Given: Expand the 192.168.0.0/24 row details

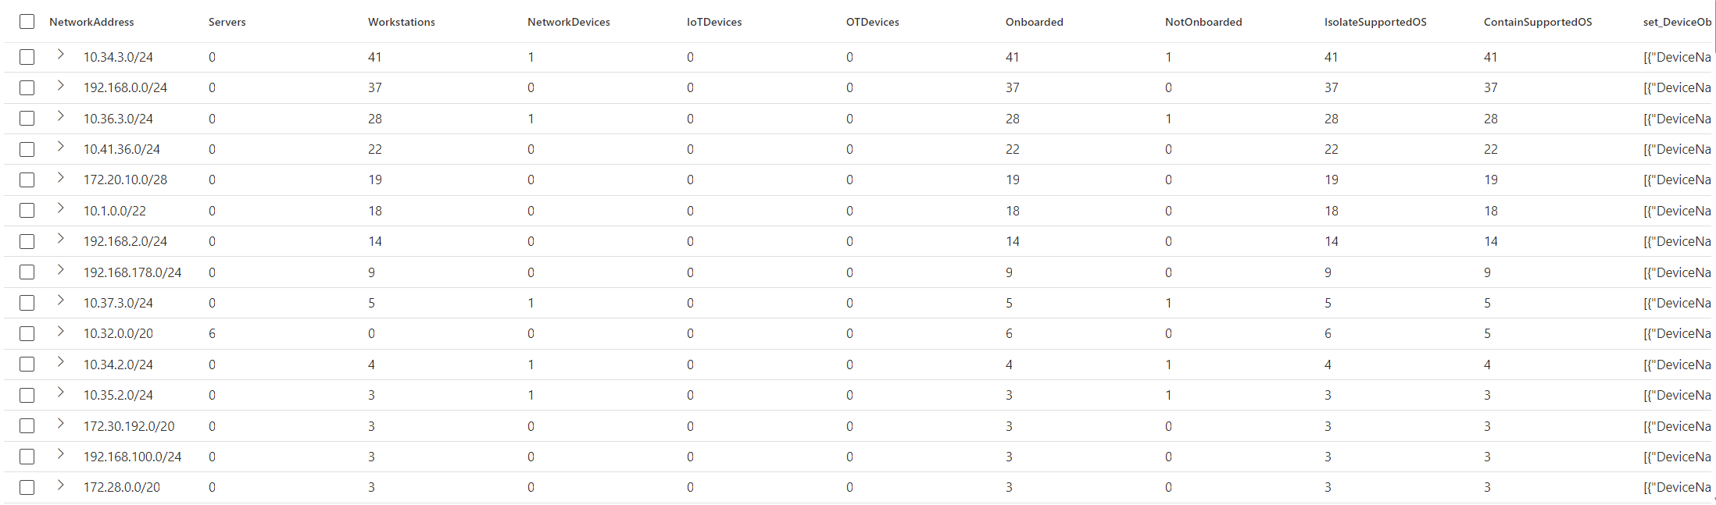Looking at the screenshot, I should coord(60,85).
